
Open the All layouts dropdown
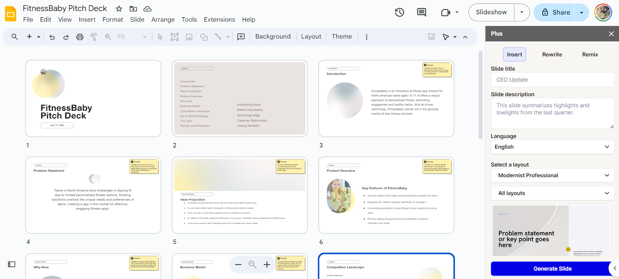552,193
